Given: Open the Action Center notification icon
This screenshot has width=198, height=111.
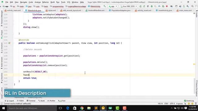Looking at the screenshot, I should pos(186,108).
